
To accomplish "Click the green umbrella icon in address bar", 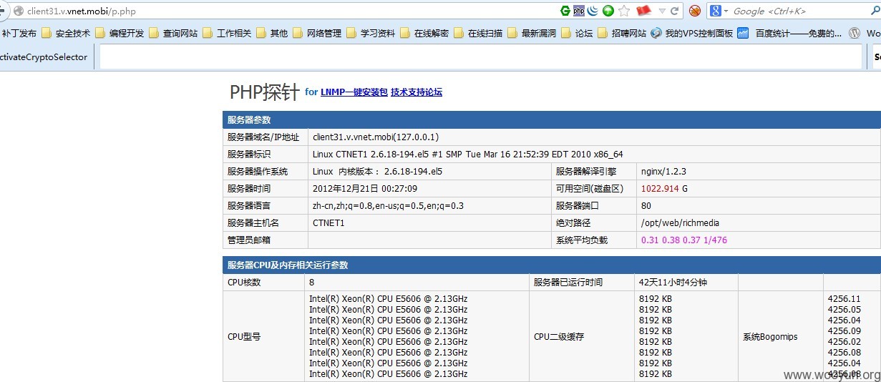I will tap(608, 11).
